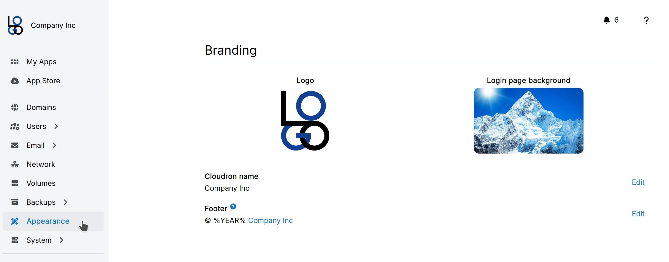Open the Company Inc footer link
The height and width of the screenshot is (262, 669).
[271, 220]
